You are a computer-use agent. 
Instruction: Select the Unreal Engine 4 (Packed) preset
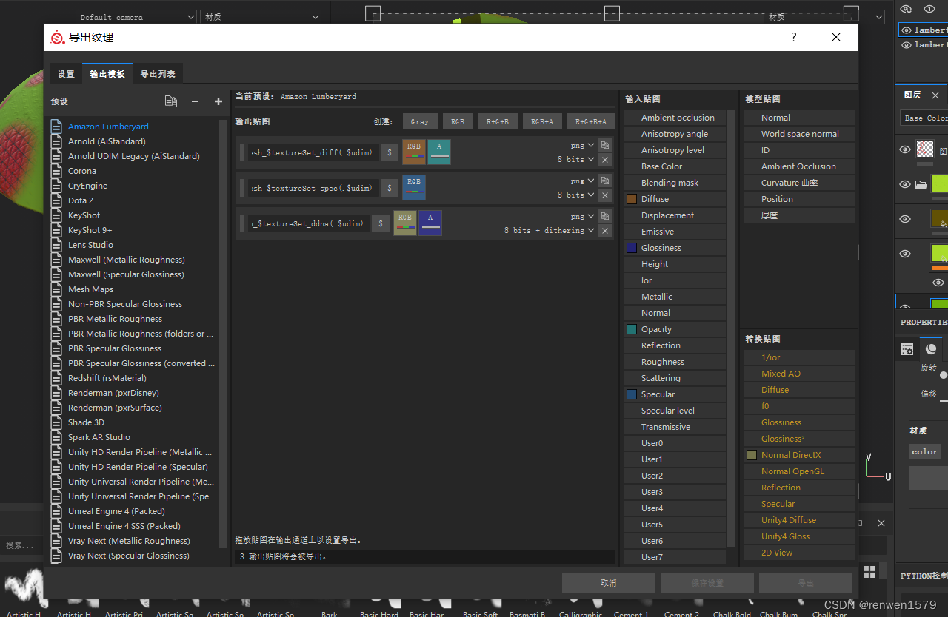point(116,511)
